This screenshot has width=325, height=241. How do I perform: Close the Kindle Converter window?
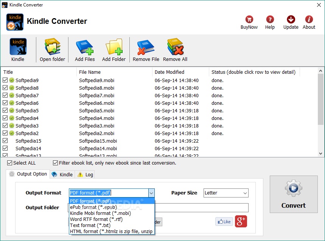click(319, 5)
